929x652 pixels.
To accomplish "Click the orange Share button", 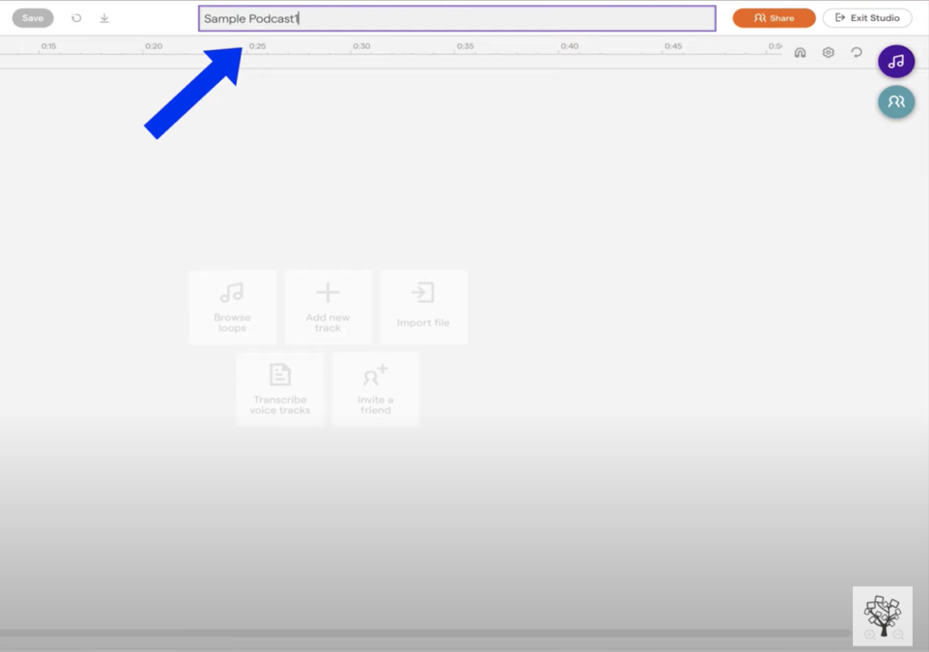I will [x=774, y=18].
